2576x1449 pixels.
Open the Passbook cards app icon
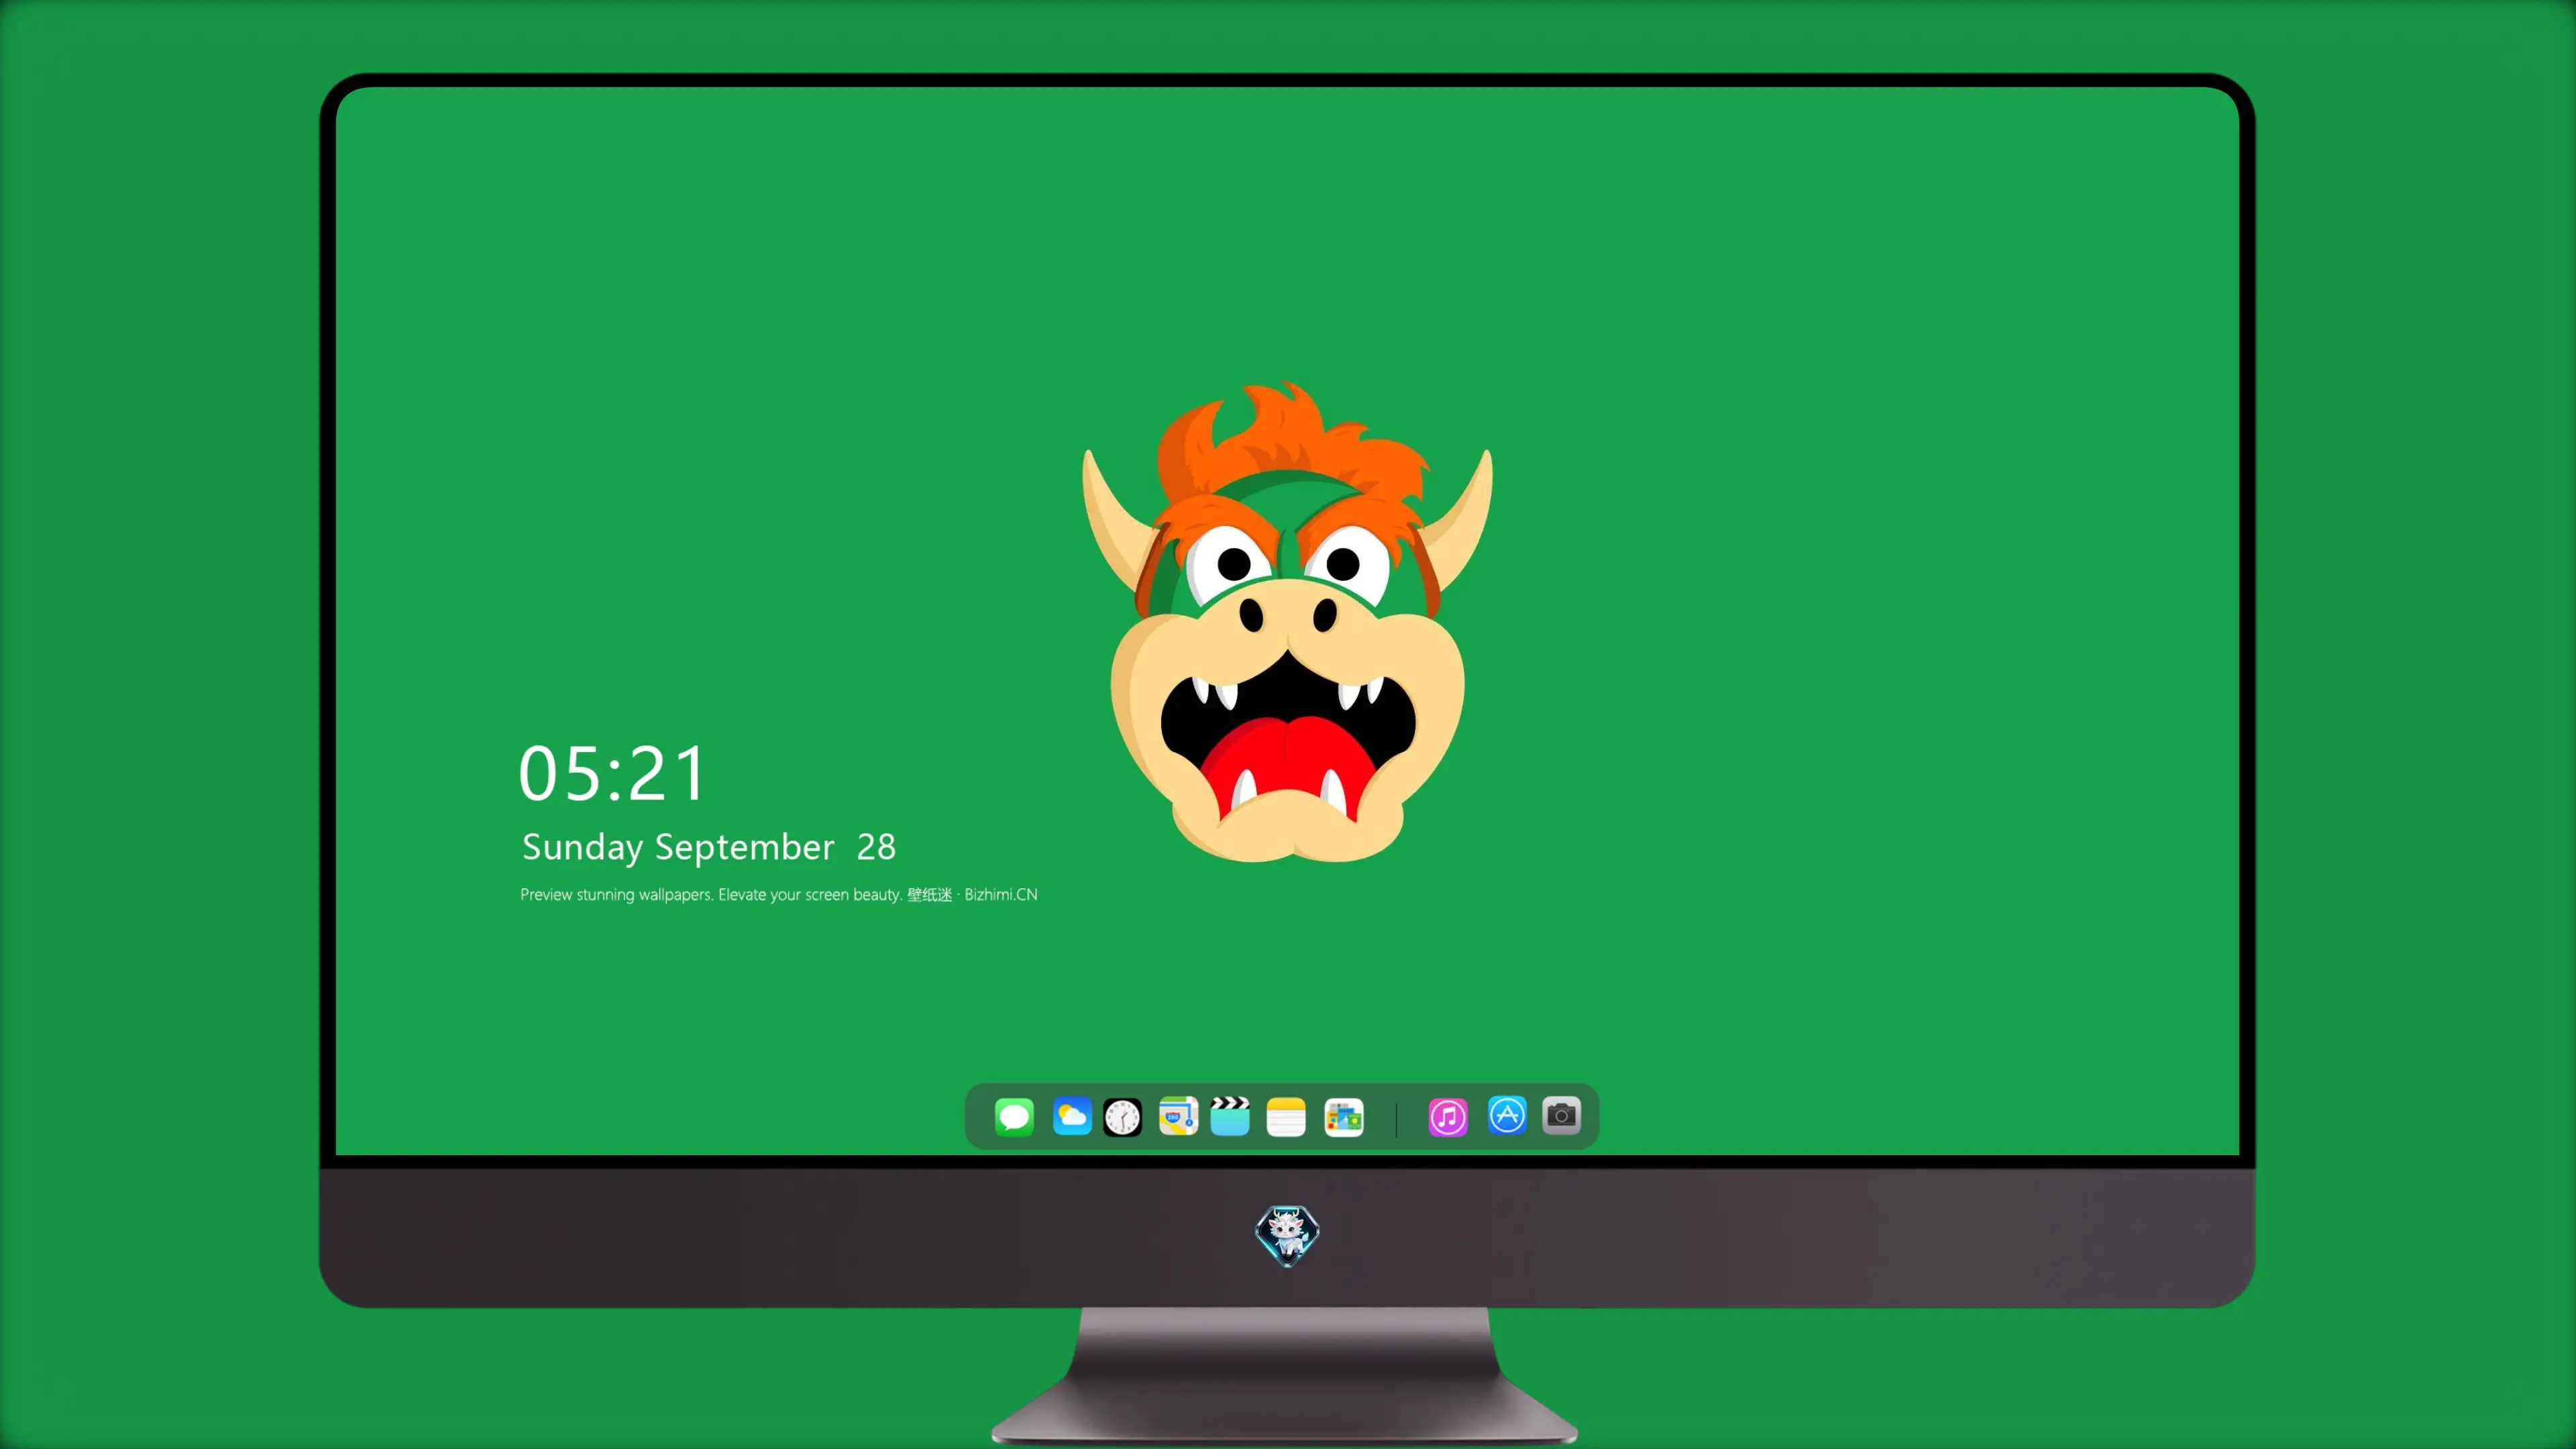point(1344,1117)
